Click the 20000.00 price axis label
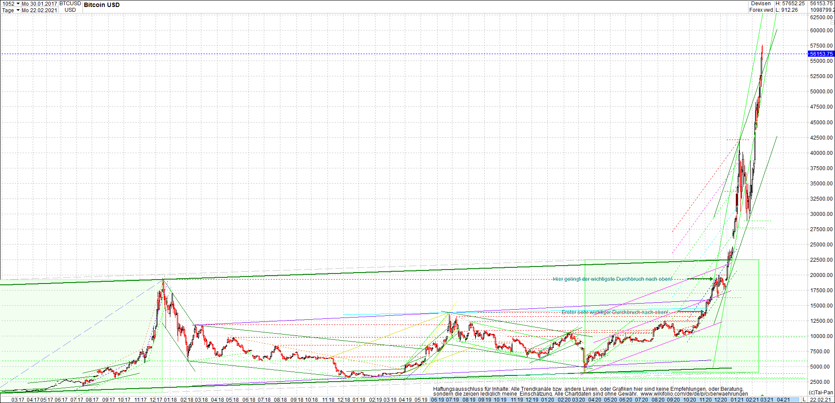 tap(821, 275)
